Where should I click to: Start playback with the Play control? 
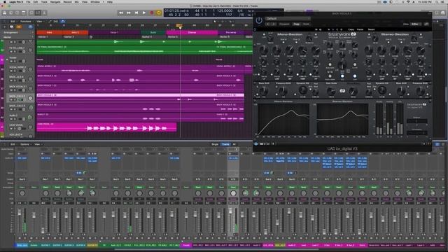[x=144, y=13]
